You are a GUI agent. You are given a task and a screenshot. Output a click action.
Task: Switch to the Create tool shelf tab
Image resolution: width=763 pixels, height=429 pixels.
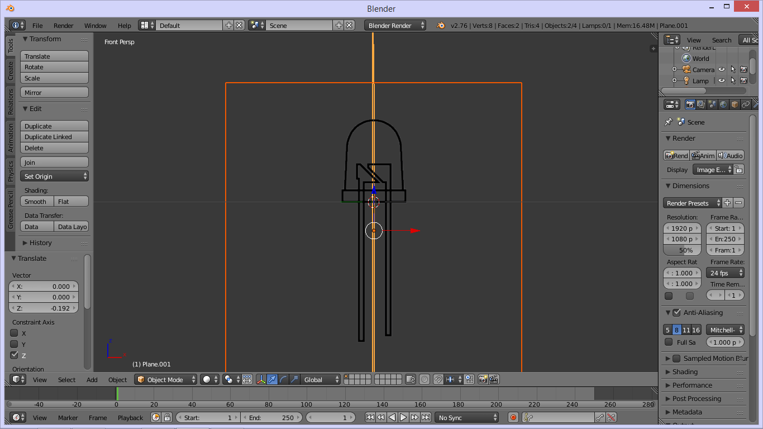(10, 71)
